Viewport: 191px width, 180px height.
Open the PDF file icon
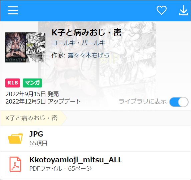pyautogui.click(x=15, y=164)
